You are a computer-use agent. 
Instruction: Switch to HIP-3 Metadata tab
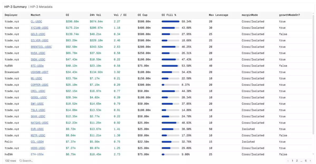pos(41,7)
